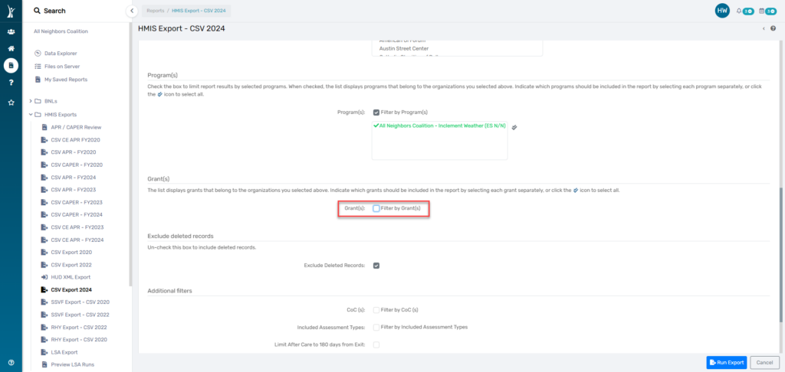Expand the BNLs folder
Image resolution: width=785 pixels, height=372 pixels.
point(31,102)
